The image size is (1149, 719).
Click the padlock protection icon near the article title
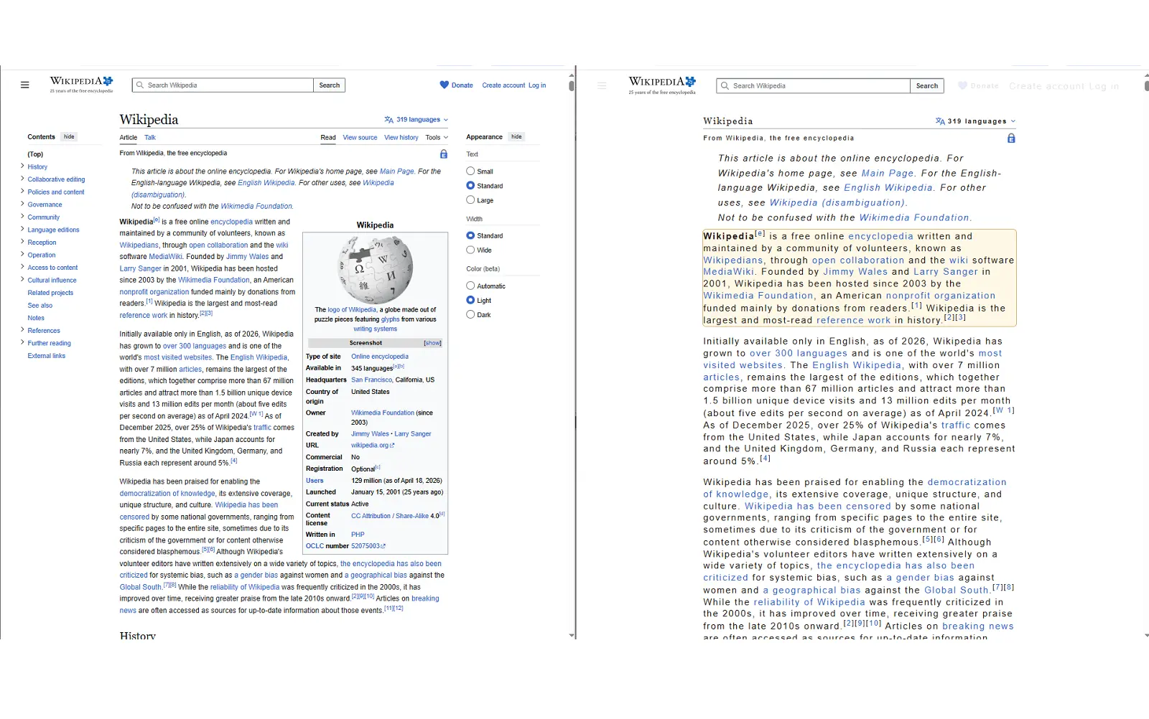tap(444, 154)
